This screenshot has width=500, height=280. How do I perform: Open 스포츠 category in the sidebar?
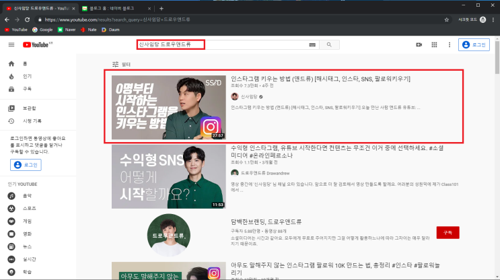coord(38,209)
